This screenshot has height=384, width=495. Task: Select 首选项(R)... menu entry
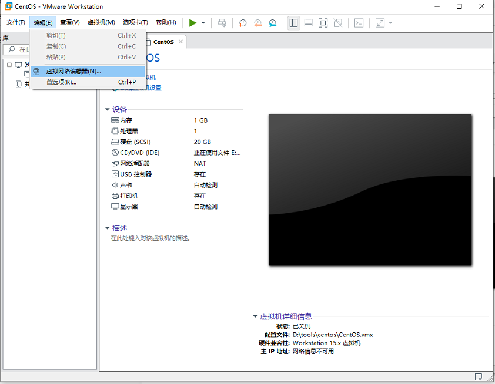88,82
